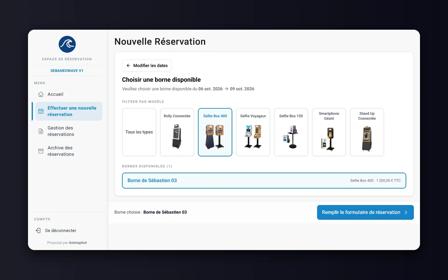Image resolution: width=448 pixels, height=280 pixels.
Task: Select the Borne de Sébastien 03 row
Action: point(264,181)
